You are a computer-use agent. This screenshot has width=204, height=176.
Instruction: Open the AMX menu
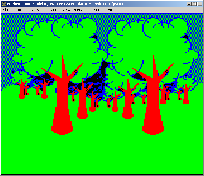[67, 10]
